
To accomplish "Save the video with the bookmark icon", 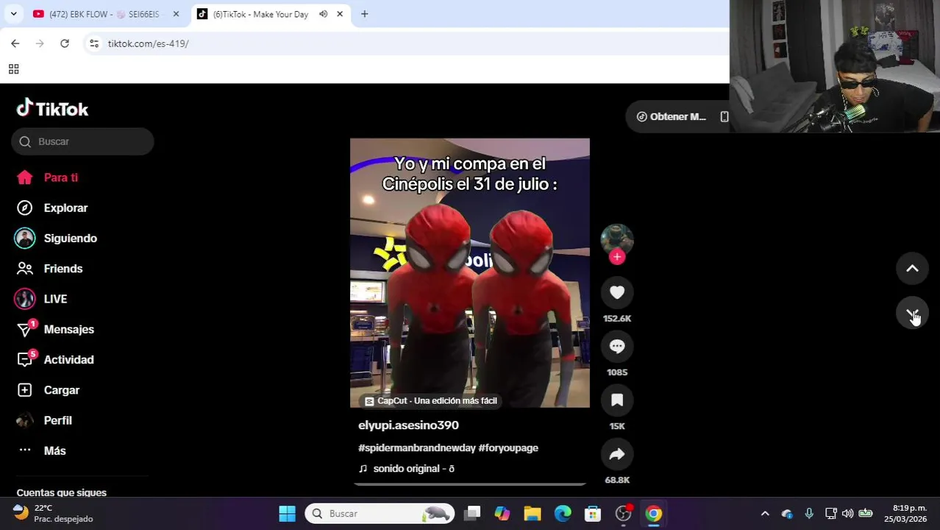I will (x=617, y=400).
